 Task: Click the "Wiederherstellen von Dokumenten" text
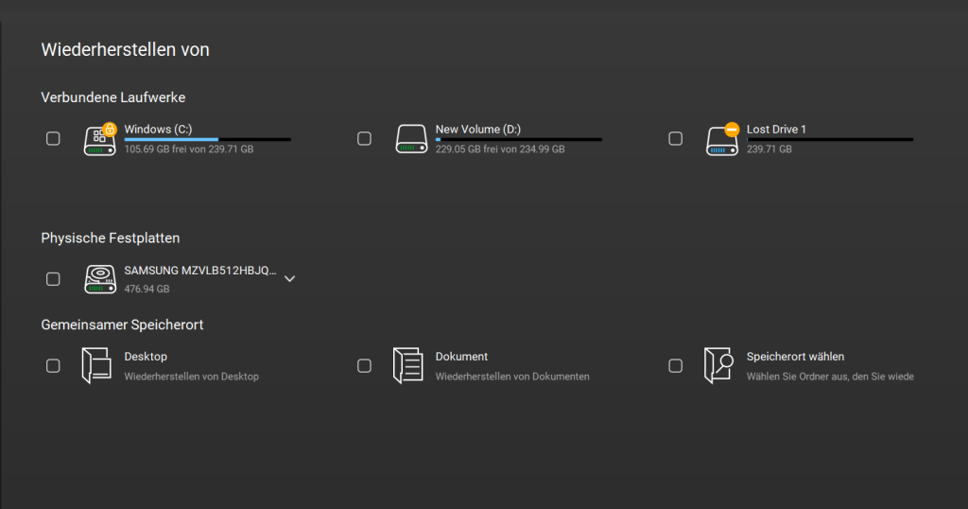(x=511, y=377)
